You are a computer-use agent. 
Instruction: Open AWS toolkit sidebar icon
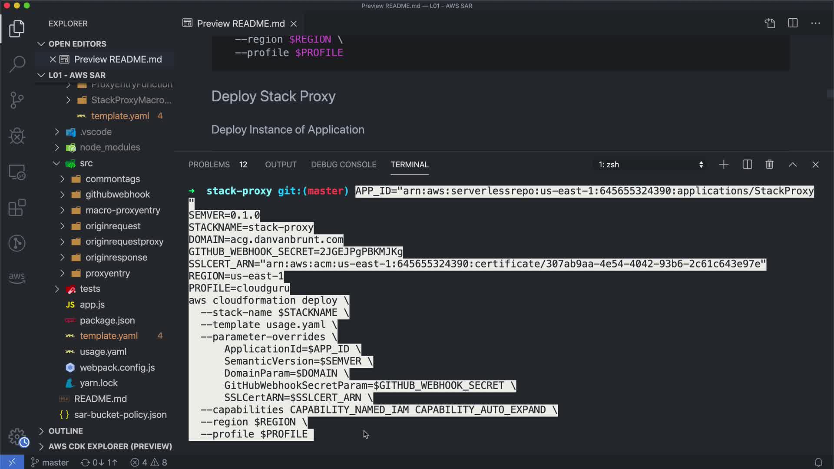(x=17, y=277)
